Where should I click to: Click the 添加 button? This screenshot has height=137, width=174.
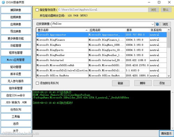point(162,83)
